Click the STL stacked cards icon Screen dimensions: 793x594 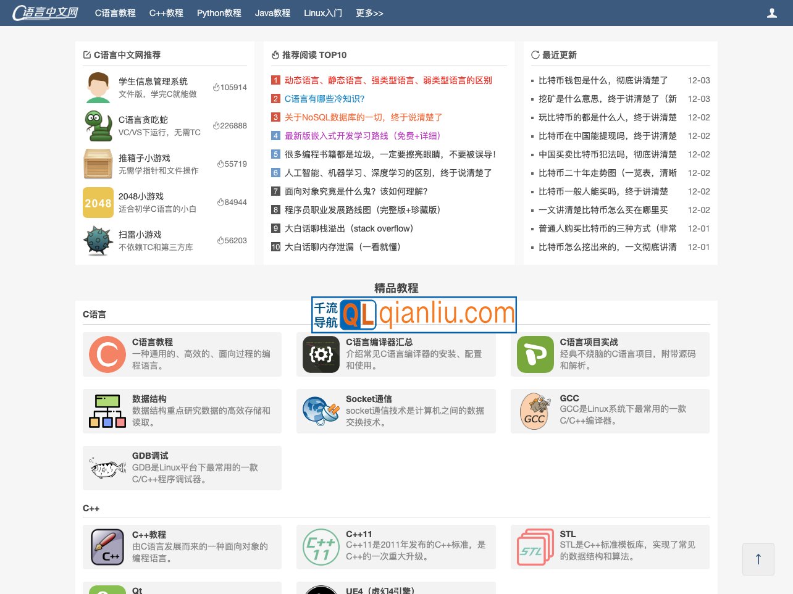(535, 547)
